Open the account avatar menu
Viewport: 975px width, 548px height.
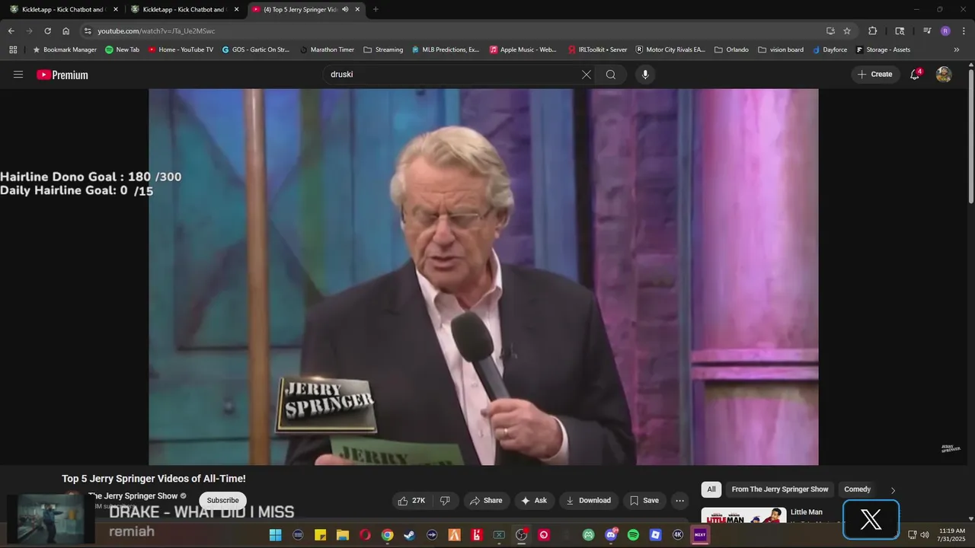tap(944, 75)
